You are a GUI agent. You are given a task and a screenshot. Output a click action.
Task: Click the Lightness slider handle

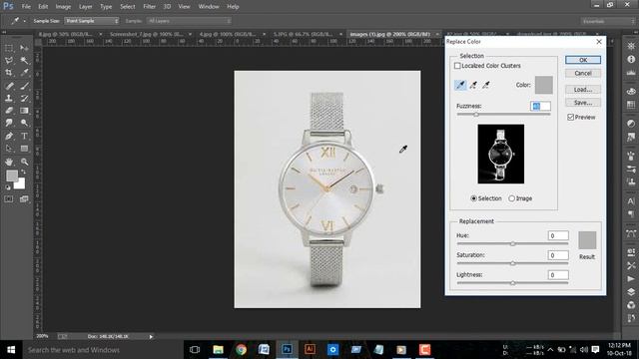512,283
